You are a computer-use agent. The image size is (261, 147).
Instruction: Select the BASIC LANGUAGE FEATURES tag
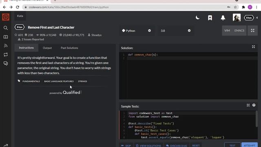(59, 81)
